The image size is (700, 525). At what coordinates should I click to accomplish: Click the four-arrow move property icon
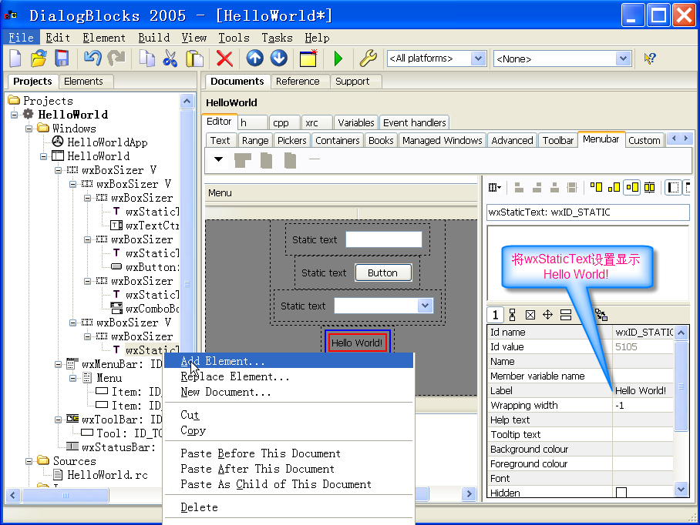(548, 315)
